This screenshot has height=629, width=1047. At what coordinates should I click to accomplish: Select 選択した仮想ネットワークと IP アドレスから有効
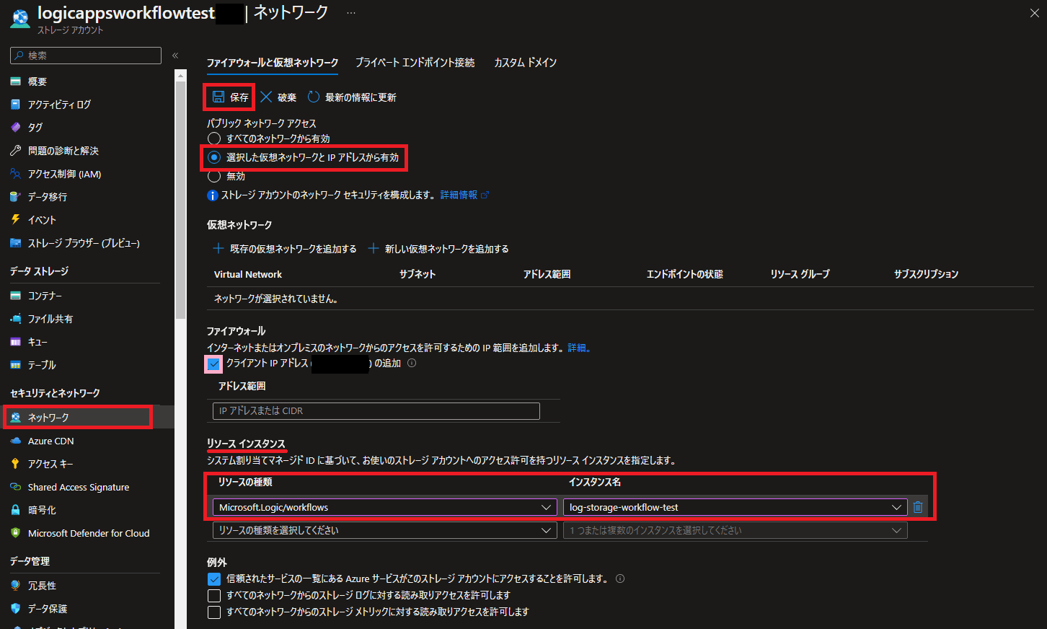[x=214, y=157]
